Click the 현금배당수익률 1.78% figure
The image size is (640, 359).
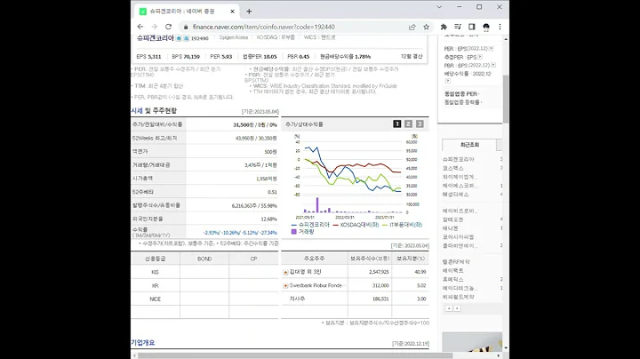click(x=345, y=57)
